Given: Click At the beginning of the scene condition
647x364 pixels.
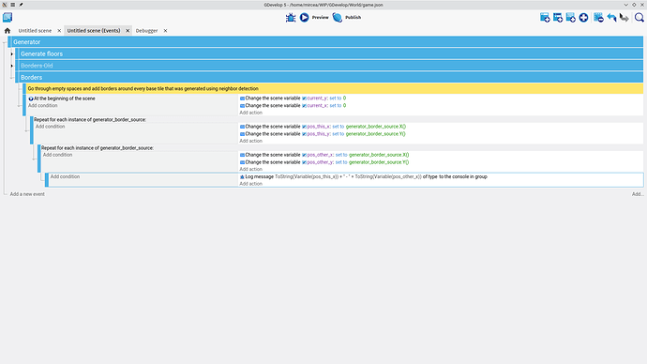Looking at the screenshot, I should tap(65, 99).
